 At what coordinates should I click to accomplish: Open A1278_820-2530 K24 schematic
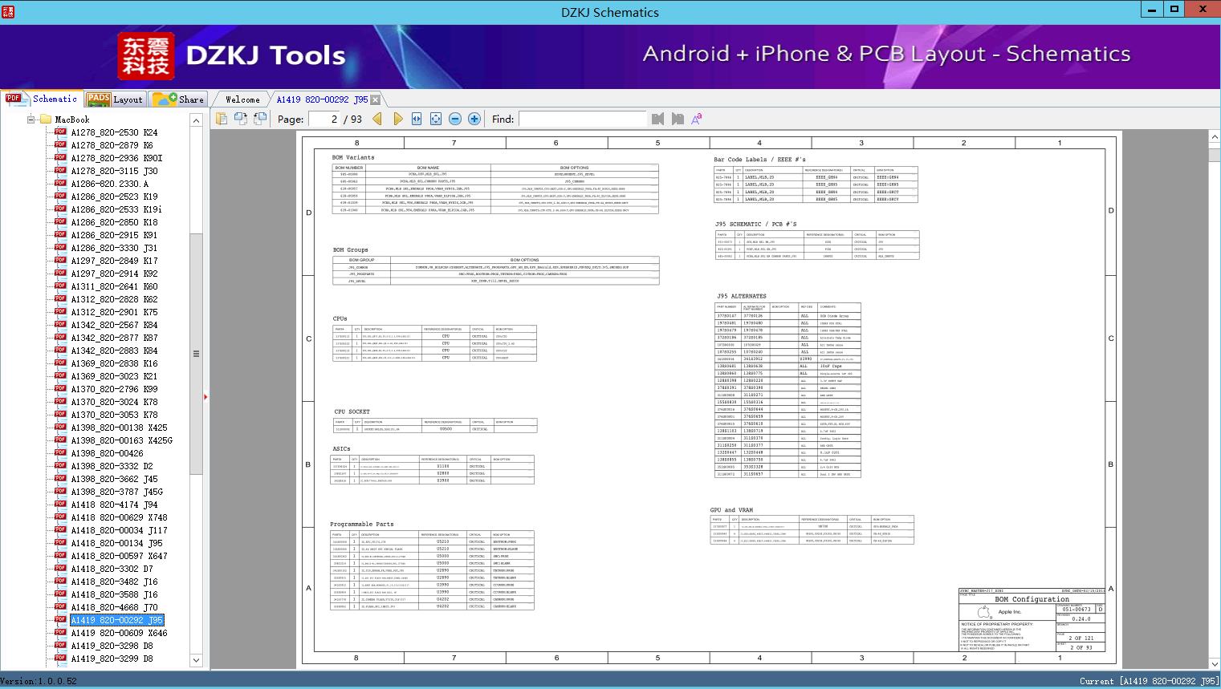[x=114, y=132]
